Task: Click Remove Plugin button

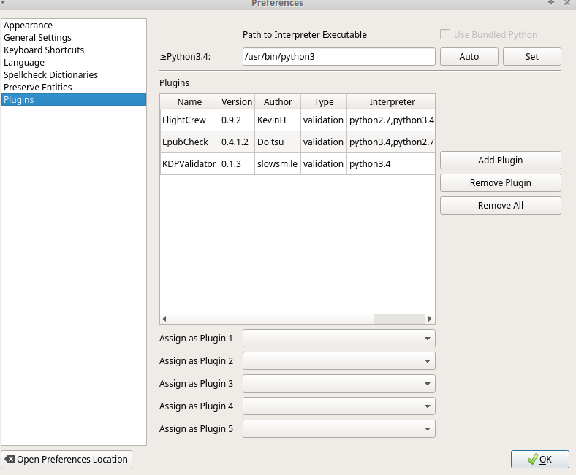Action: 500,183
